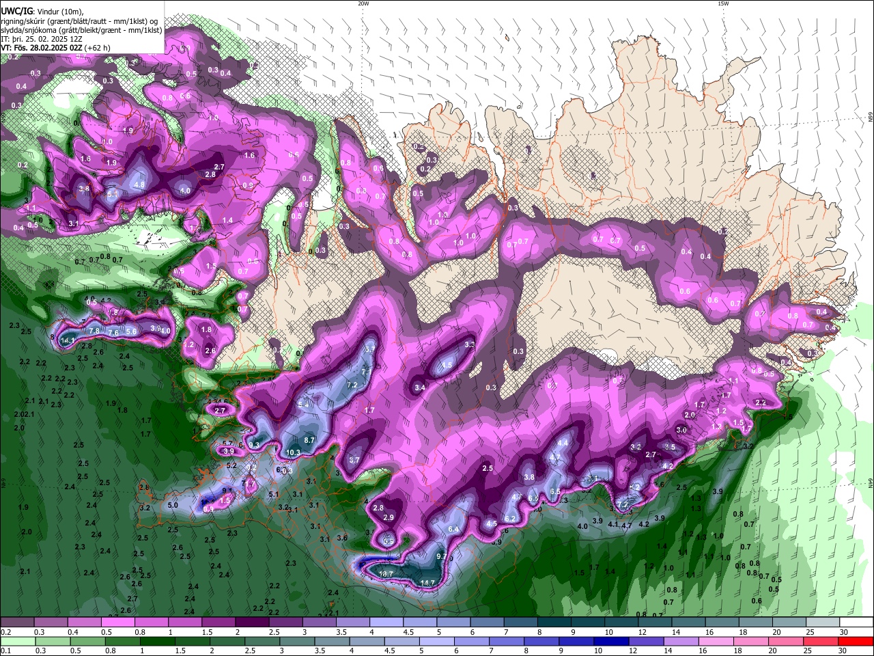Viewport: 874px width, 656px height.
Task: Click the "UWC/IG" heading in the title box
Action: click(16, 12)
